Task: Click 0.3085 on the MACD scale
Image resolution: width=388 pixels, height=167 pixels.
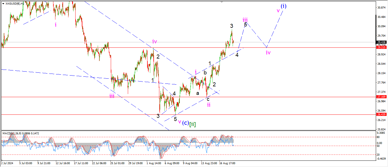Action: (381, 133)
